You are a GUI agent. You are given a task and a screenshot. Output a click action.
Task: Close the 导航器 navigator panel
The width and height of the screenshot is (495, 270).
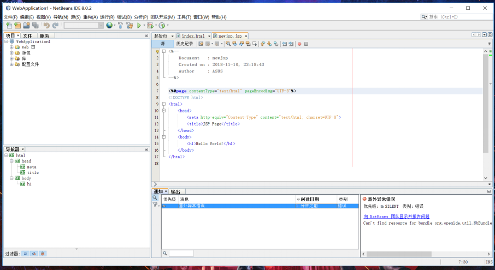coord(23,149)
